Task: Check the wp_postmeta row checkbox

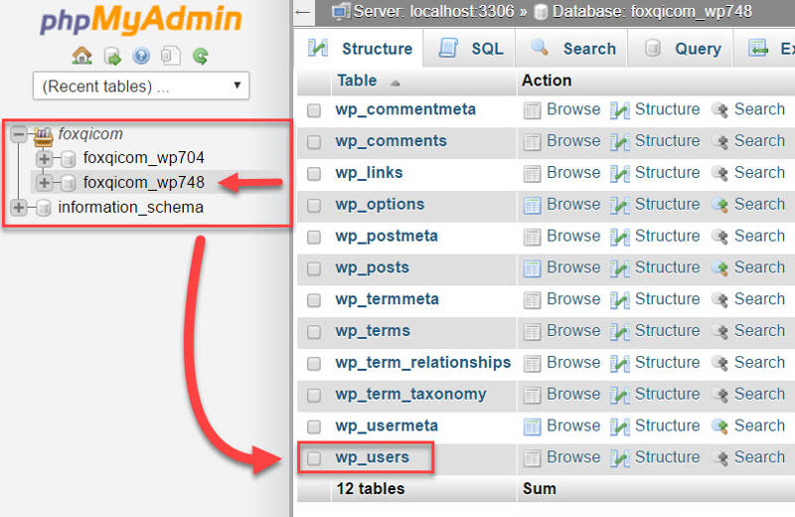Action: coord(314,237)
